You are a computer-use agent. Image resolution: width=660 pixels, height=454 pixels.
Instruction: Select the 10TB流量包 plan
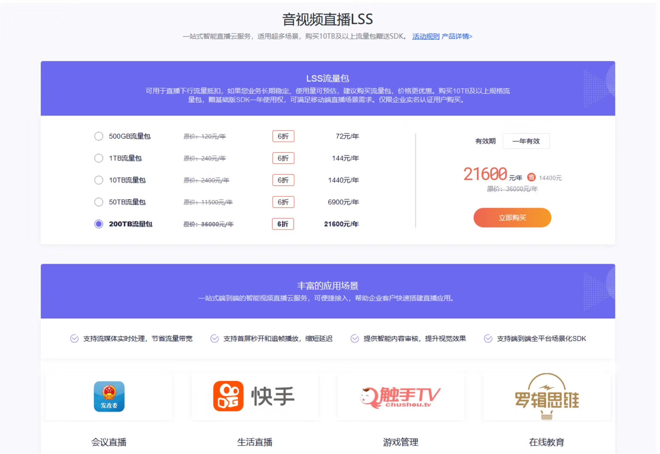[x=99, y=180]
